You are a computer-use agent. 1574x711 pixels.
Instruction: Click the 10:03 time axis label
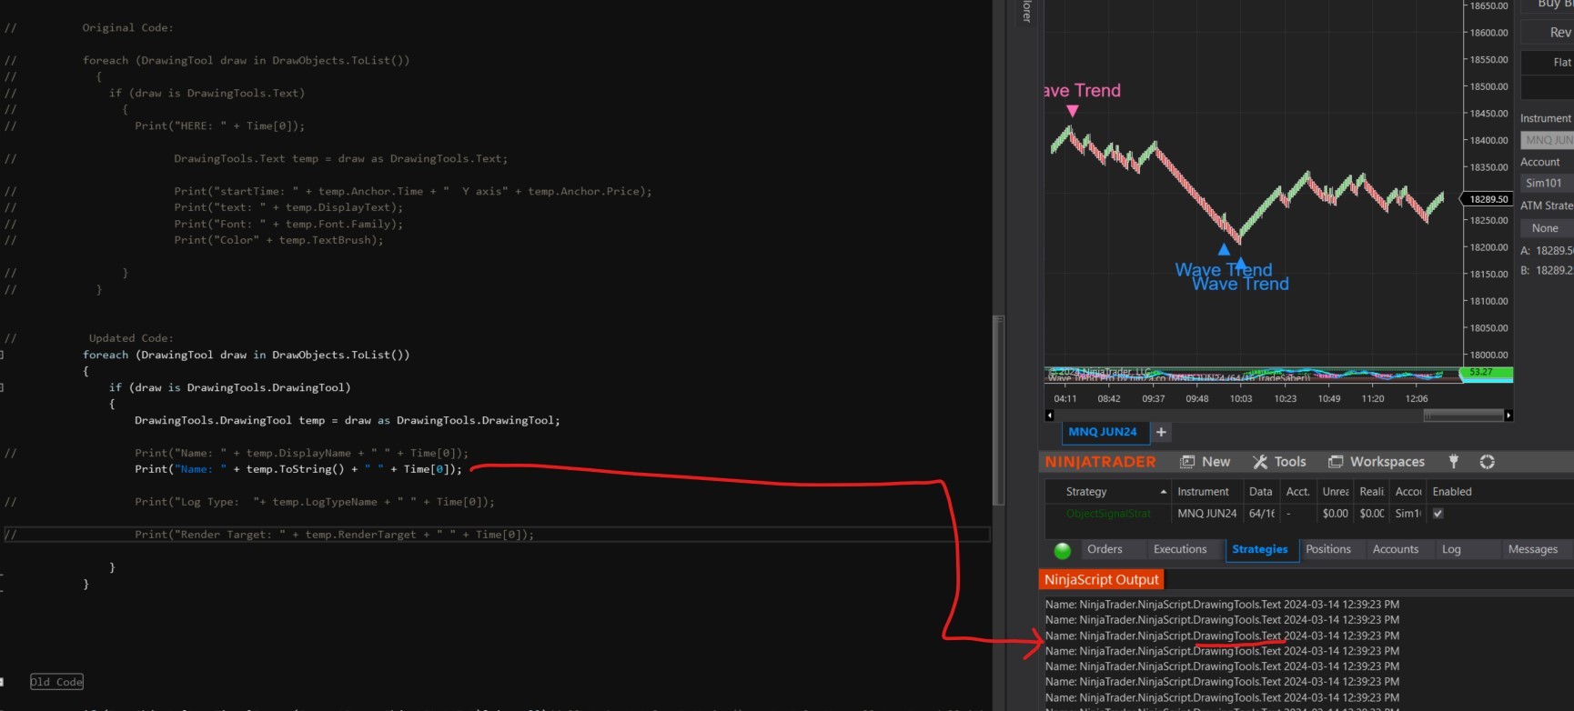coord(1241,399)
